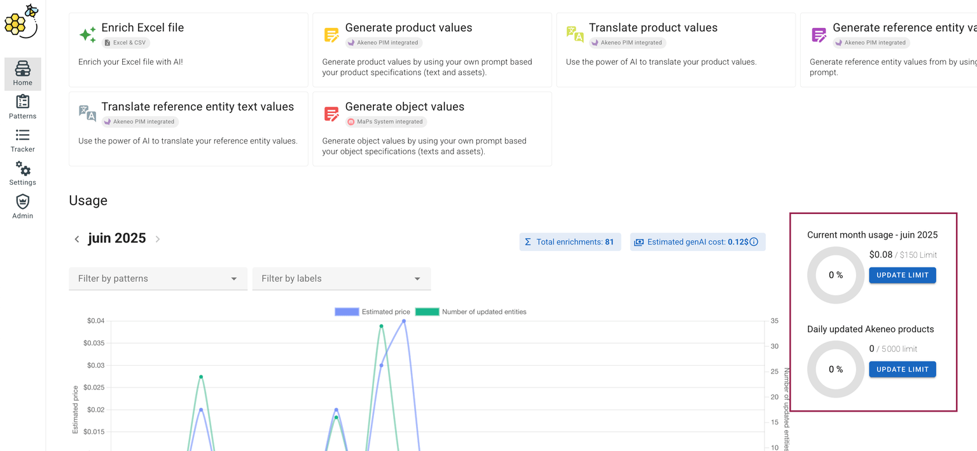
Task: Click the Translate product values icon
Action: point(575,34)
